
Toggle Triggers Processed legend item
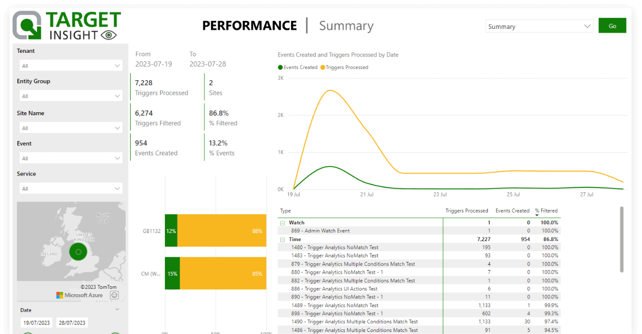[x=344, y=67]
